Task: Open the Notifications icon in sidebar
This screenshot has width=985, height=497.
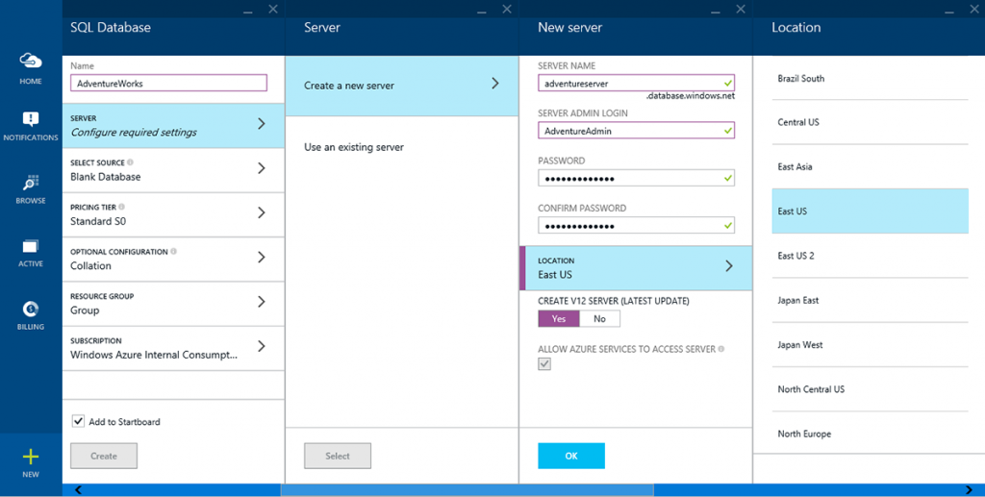Action: click(30, 118)
